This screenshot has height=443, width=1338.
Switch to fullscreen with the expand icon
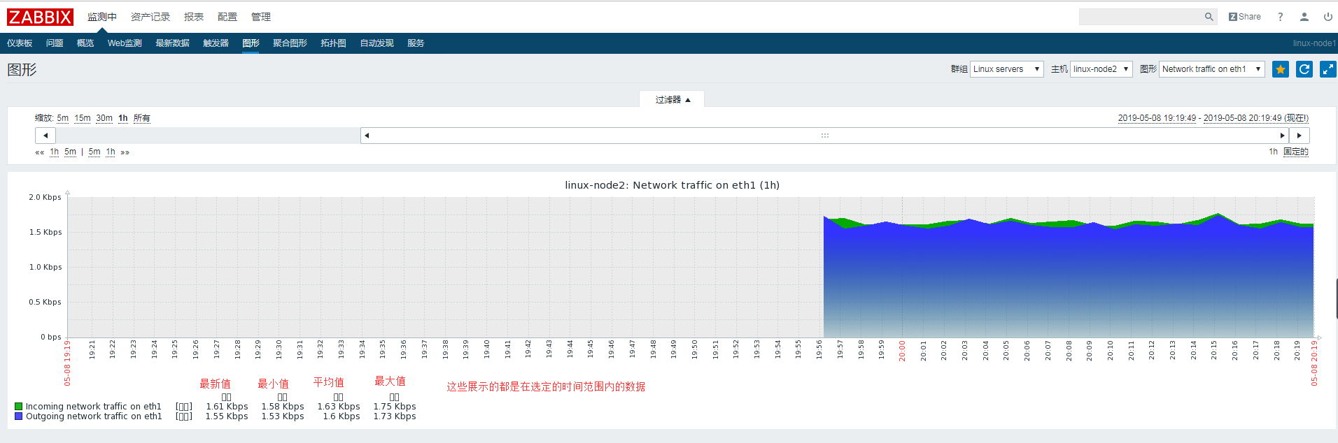pos(1328,69)
